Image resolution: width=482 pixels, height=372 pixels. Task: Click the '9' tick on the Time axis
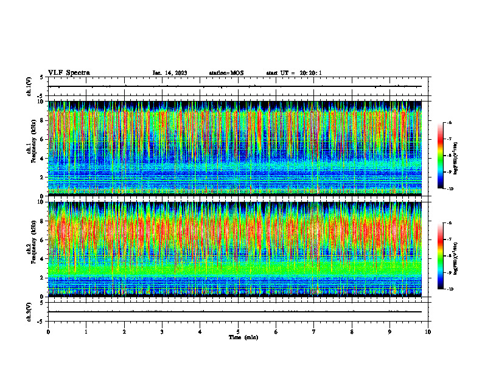coord(389,332)
